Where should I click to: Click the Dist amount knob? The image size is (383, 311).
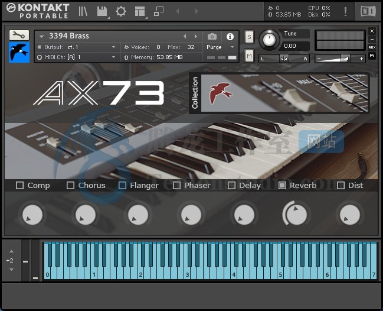point(350,215)
